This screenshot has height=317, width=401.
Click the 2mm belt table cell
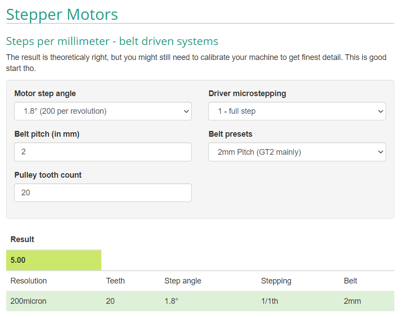point(352,301)
